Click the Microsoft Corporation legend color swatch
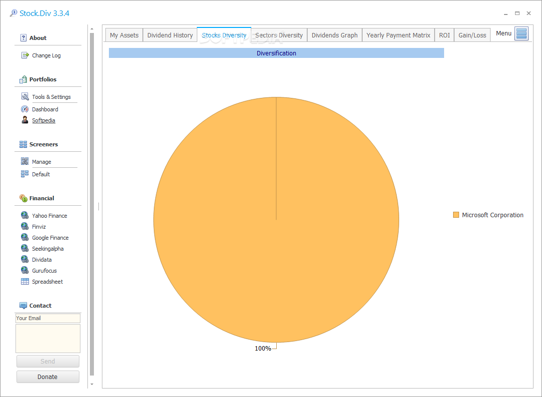Screen dimensions: 542x397 click(x=456, y=215)
